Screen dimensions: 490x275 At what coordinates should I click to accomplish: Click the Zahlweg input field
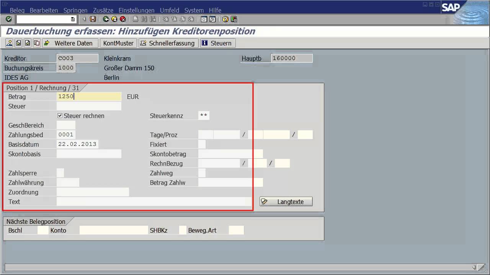click(202, 173)
